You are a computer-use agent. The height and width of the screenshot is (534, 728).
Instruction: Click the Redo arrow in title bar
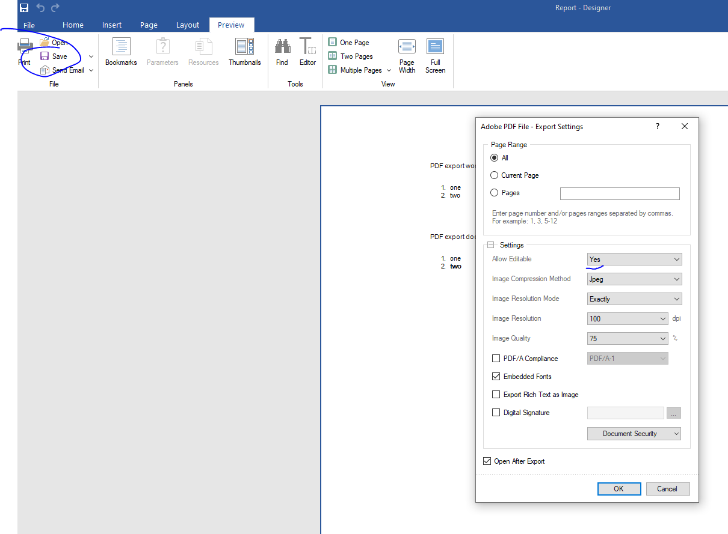[x=55, y=8]
